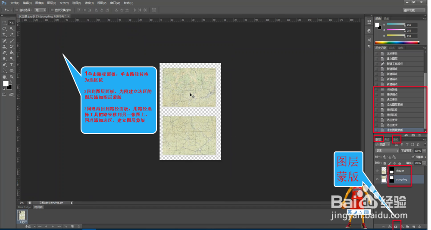Viewport: 431px width, 230px height.
Task: Select the Horizontal Type tool
Action: point(12,64)
